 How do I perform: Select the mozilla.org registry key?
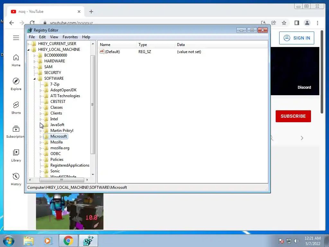point(60,148)
